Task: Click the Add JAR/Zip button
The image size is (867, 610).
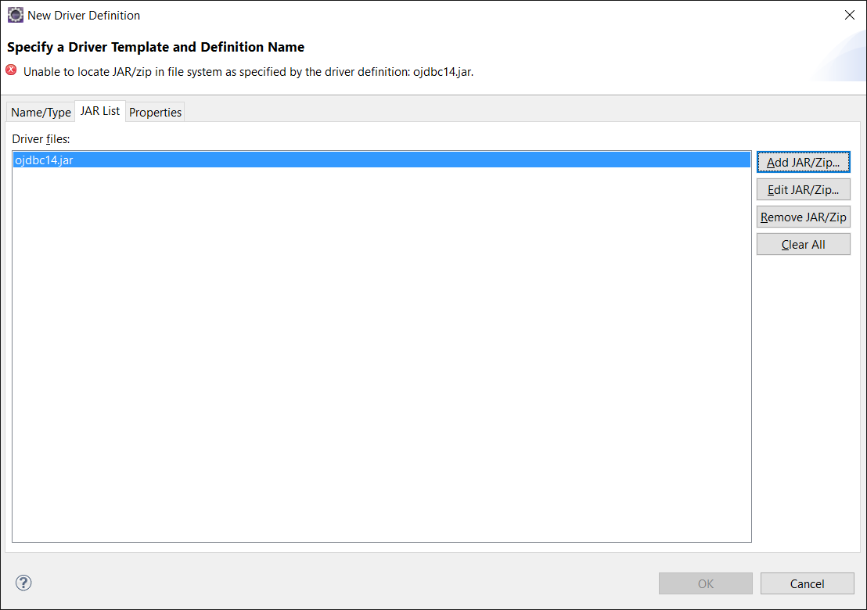Action: click(803, 162)
